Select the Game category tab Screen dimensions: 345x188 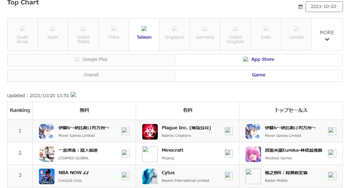pos(259,75)
